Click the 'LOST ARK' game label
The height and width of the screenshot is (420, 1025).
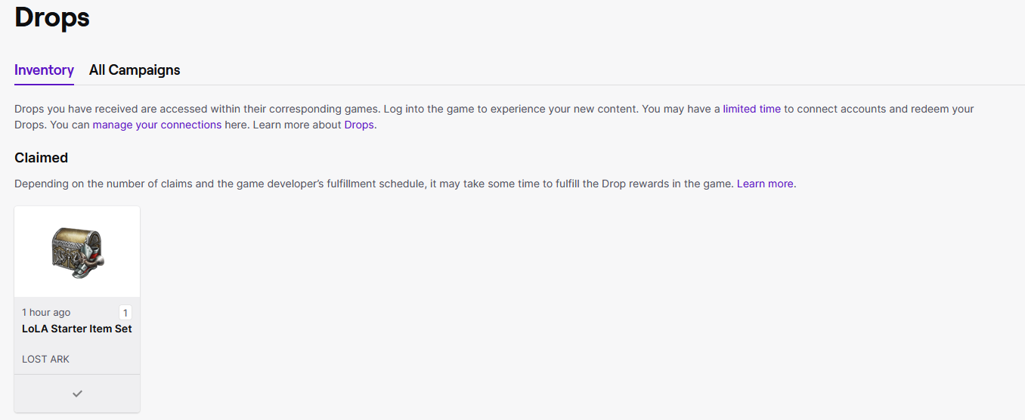click(45, 359)
